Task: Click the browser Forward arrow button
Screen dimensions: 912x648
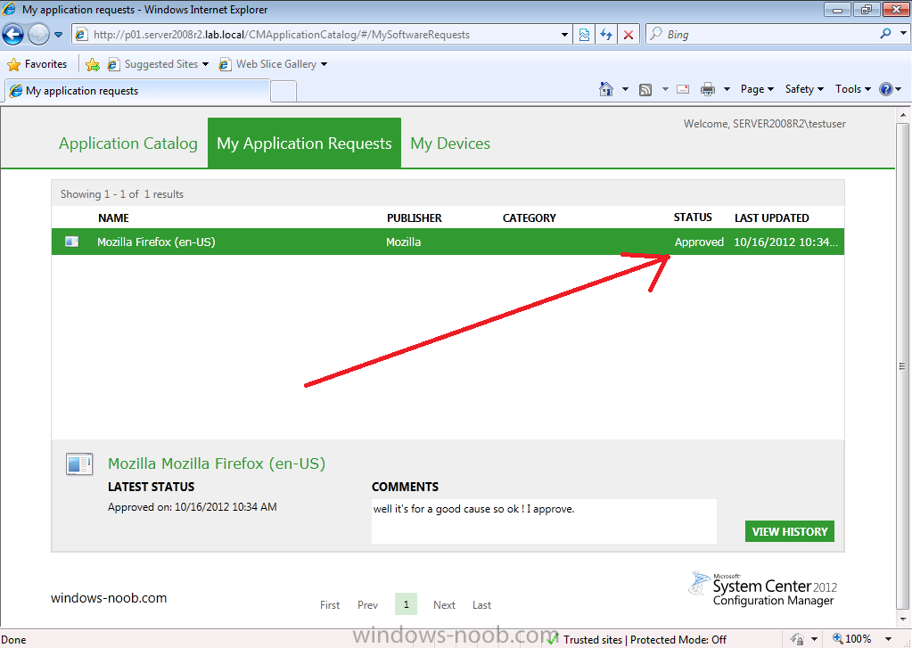Action: click(x=38, y=35)
